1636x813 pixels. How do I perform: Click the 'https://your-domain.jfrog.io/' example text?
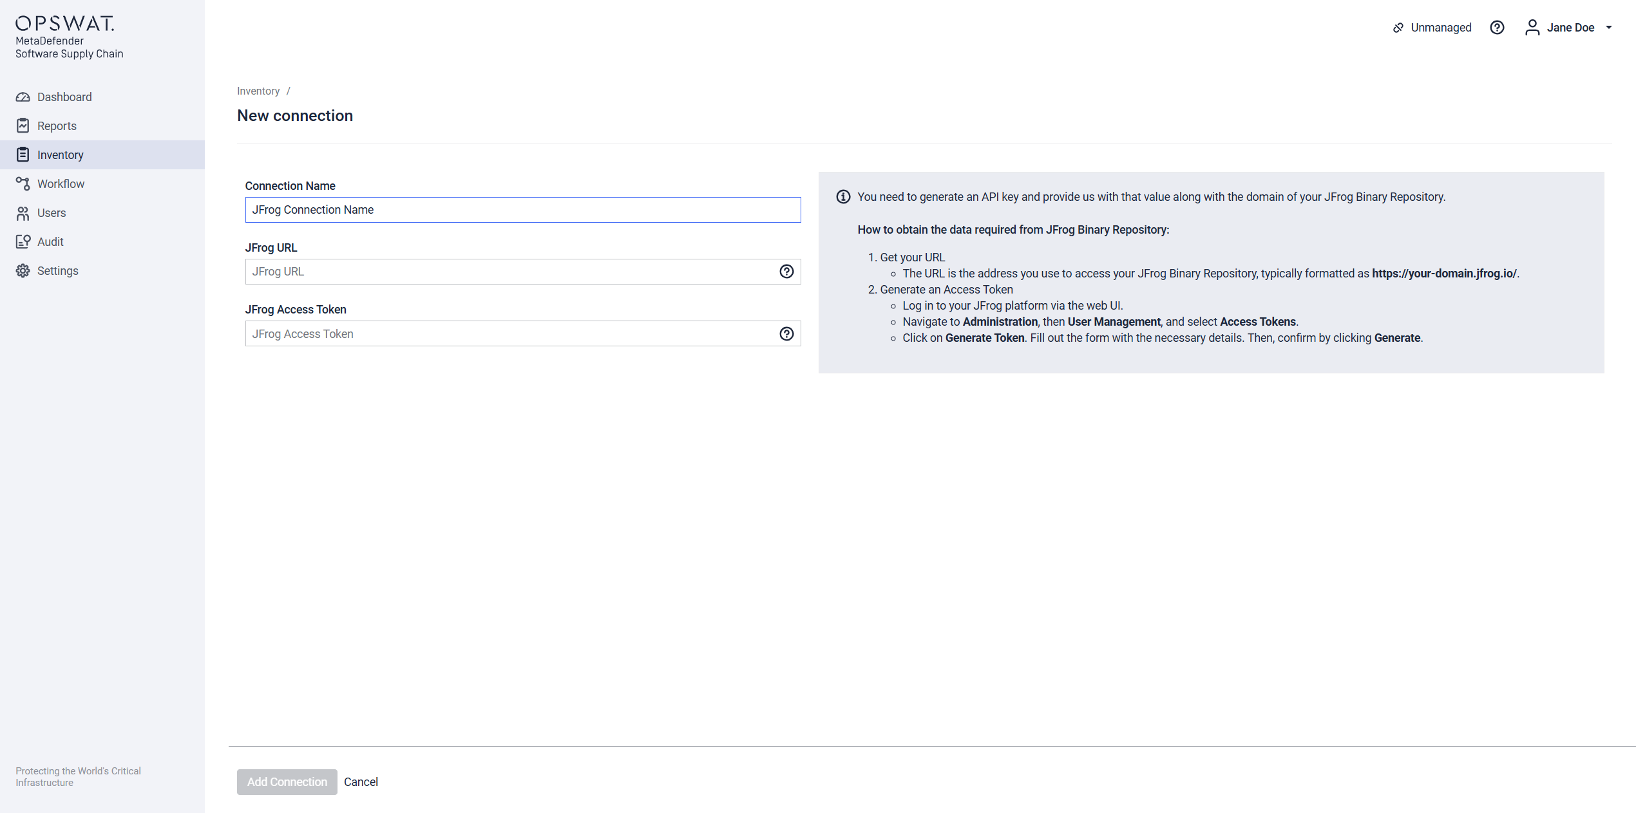1444,274
